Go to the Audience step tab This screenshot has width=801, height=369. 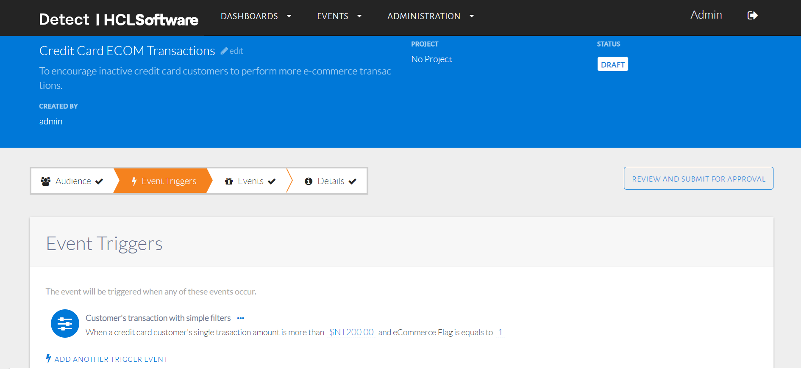tap(72, 181)
